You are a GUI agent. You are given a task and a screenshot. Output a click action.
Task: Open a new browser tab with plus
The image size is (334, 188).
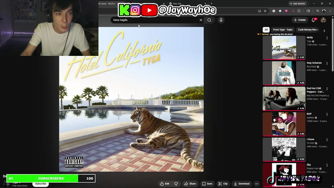211,4
